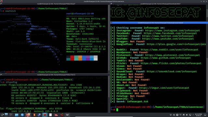Open the Reddit user infosecpat URL
This screenshot has height=117, width=208.
(169, 50)
